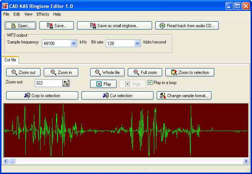
Task: Select the Cut file tab
Action: [x=10, y=60]
